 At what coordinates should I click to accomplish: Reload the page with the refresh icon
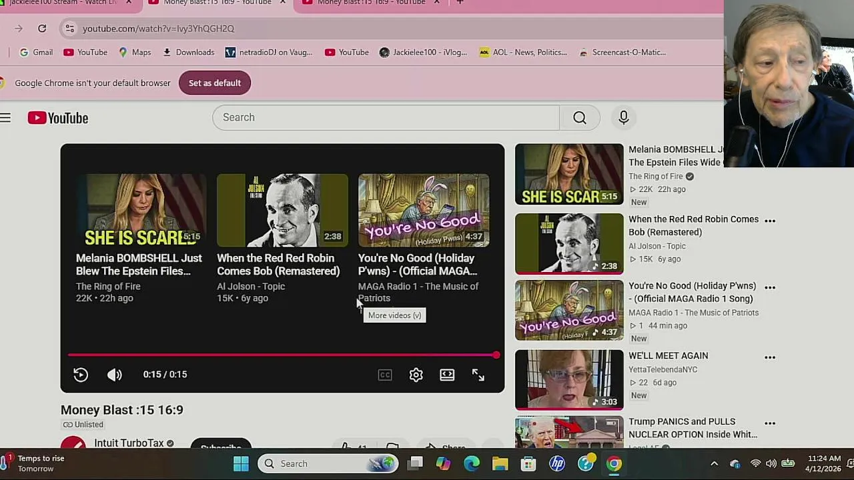42,29
